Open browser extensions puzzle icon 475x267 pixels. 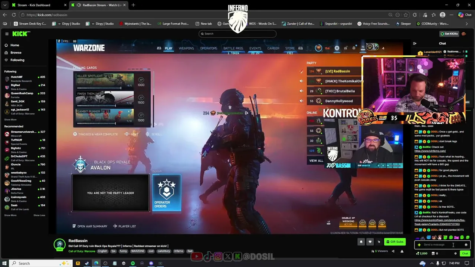(415, 15)
